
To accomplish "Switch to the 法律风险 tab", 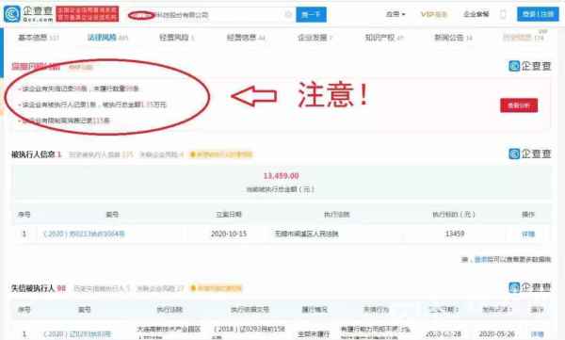I will pos(107,38).
